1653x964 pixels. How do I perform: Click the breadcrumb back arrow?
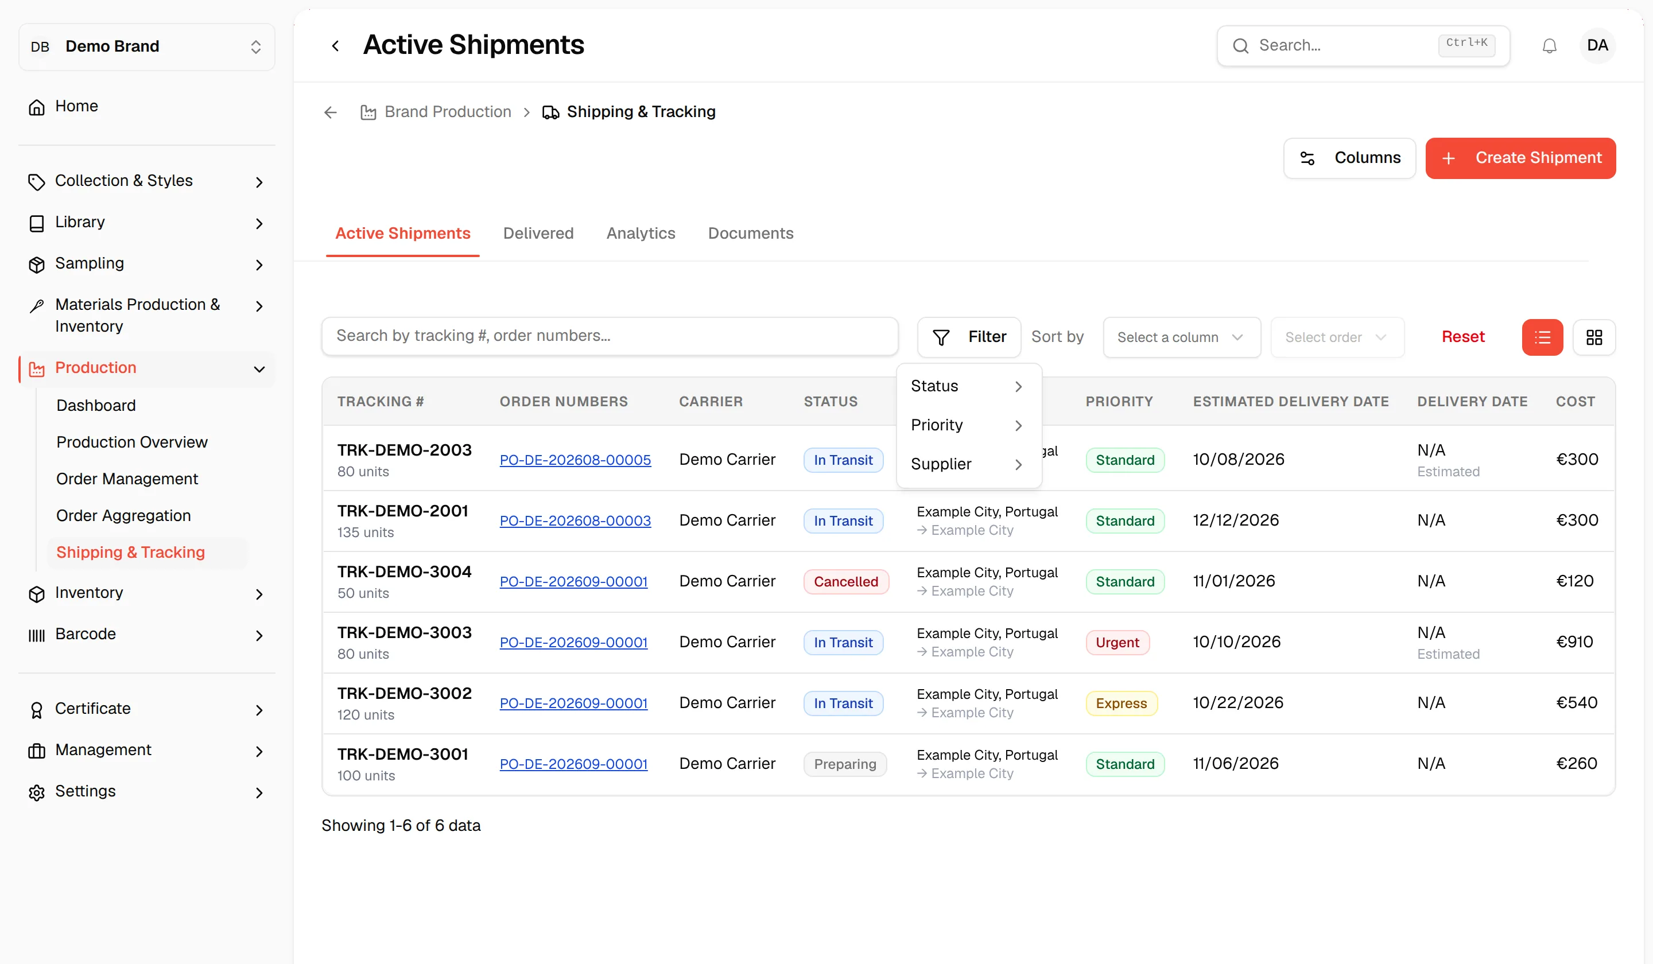(331, 112)
